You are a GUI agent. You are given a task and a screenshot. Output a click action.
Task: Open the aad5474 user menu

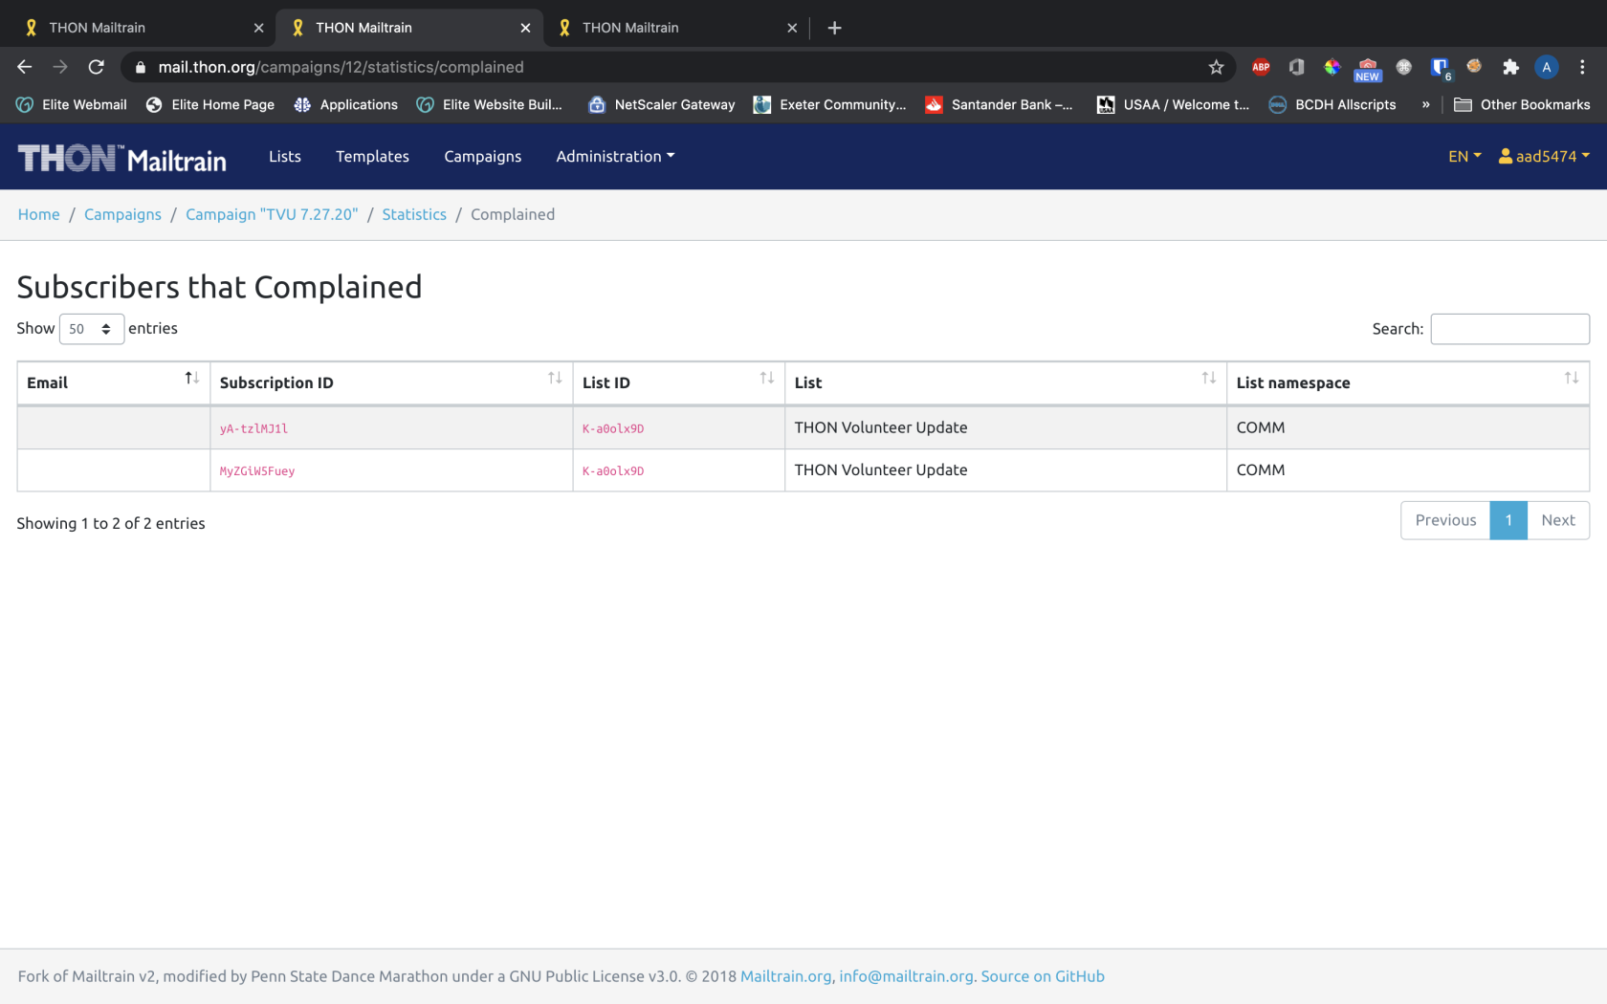point(1544,156)
